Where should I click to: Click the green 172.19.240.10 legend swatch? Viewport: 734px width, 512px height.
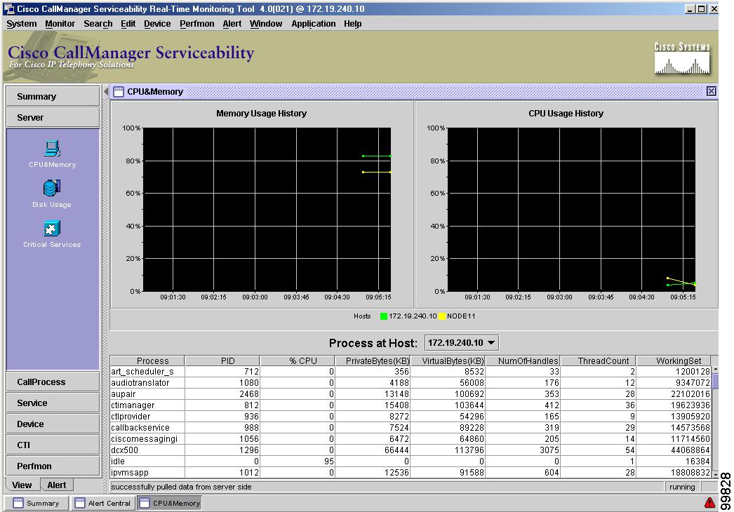[x=384, y=316]
